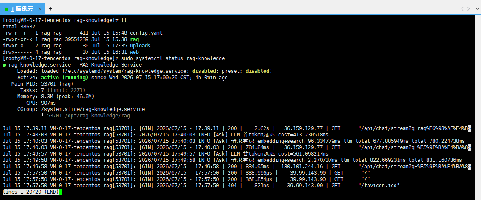The width and height of the screenshot is (481, 200).
Task: Add a new session tab with plus
Action: click(x=50, y=9)
